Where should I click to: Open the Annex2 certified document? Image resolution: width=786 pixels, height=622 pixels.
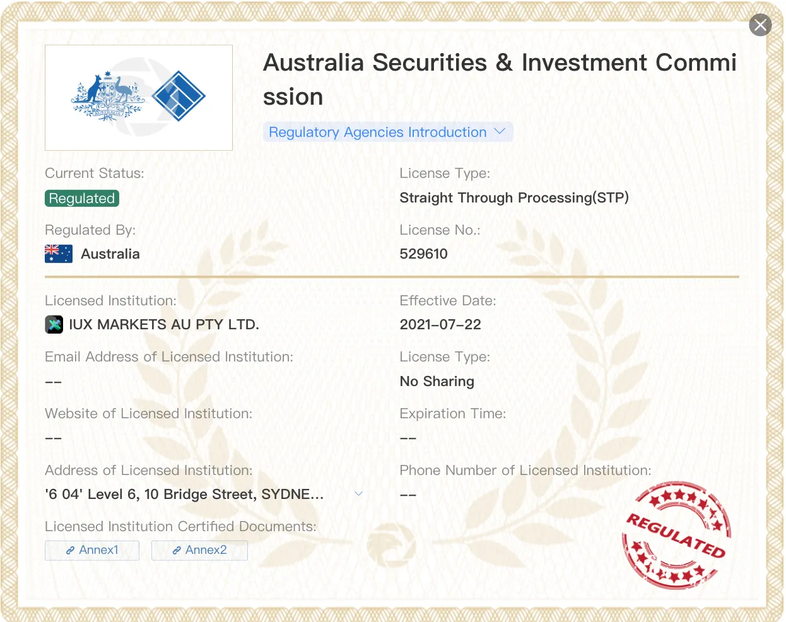[x=199, y=550]
